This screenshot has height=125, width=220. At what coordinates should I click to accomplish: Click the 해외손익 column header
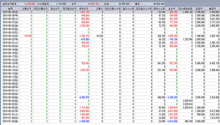click(x=84, y=9)
